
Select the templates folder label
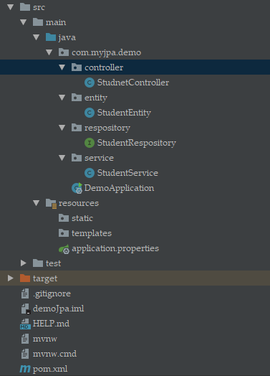tap(92, 233)
